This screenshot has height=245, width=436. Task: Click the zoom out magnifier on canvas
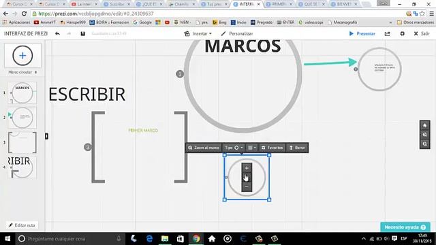point(424,144)
